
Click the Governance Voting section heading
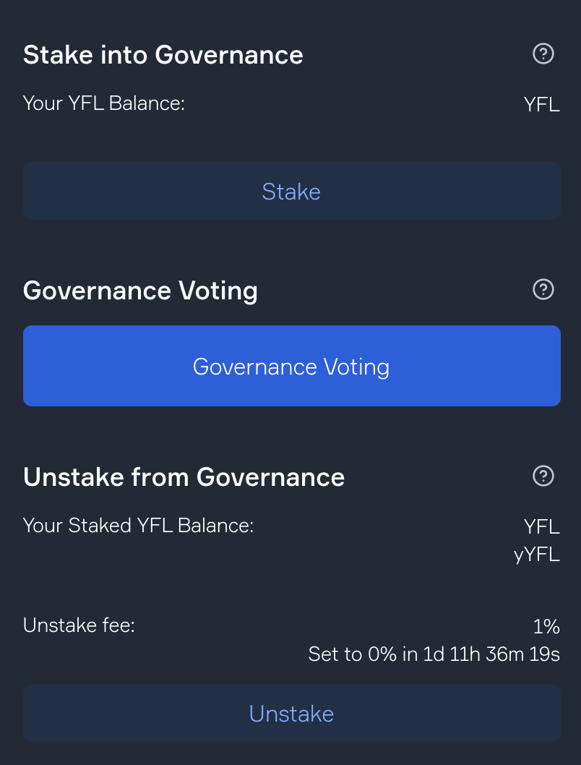tap(140, 291)
